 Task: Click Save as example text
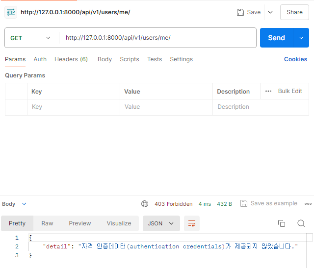274,203
